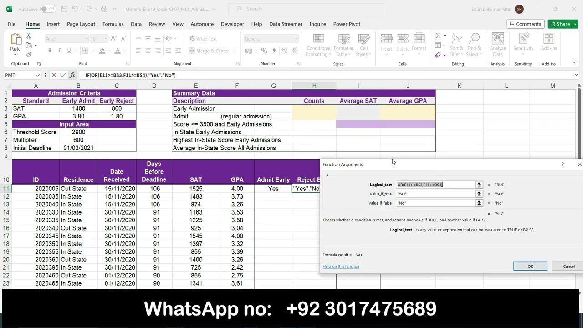This screenshot has height=328, width=583.
Task: Click the column H header
Action: coord(314,86)
